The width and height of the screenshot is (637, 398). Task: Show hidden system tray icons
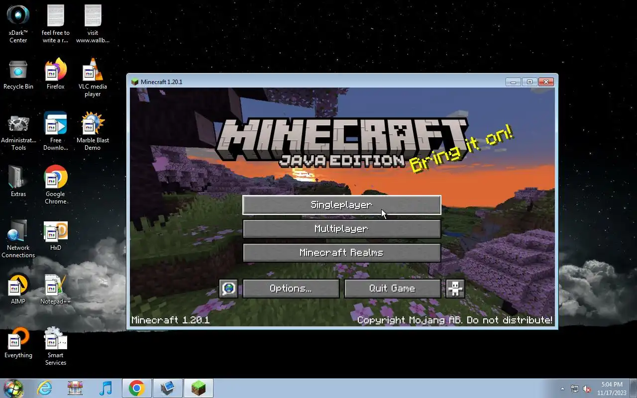(x=563, y=389)
